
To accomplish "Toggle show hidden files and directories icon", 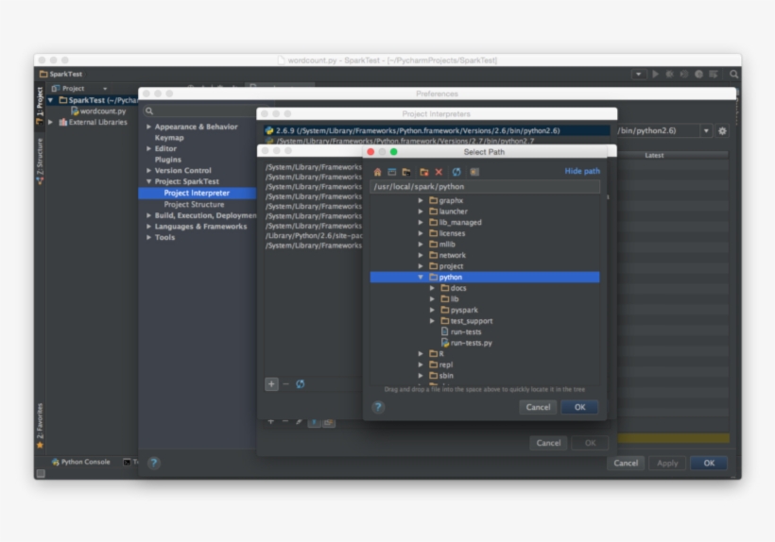I will (x=474, y=172).
